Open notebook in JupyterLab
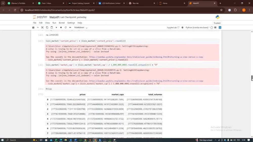Image resolution: width=253 pixels, height=142 pixels. (173, 27)
